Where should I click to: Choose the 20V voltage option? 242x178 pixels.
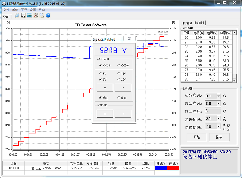(x=118, y=79)
